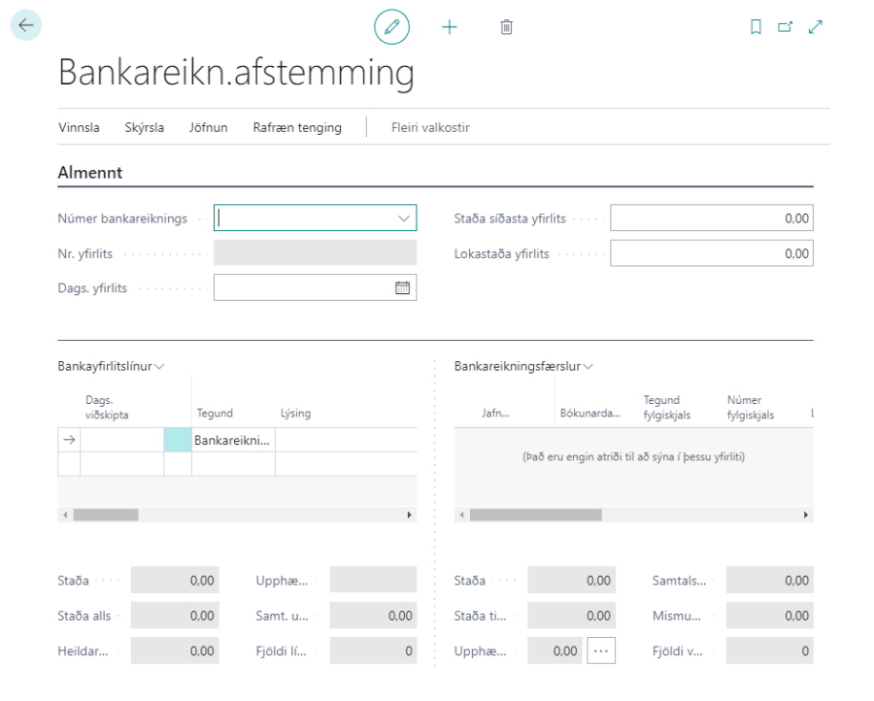874x701 pixels.
Task: Click the plus icon to create new
Action: click(449, 27)
